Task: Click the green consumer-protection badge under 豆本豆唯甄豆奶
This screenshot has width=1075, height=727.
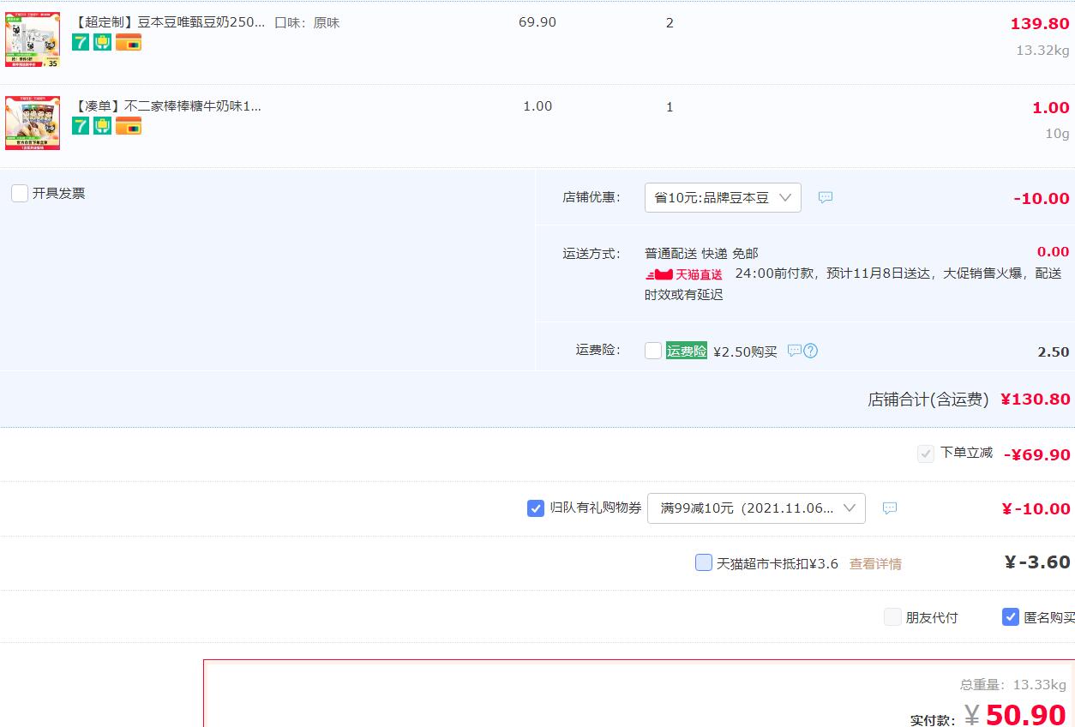Action: 103,42
